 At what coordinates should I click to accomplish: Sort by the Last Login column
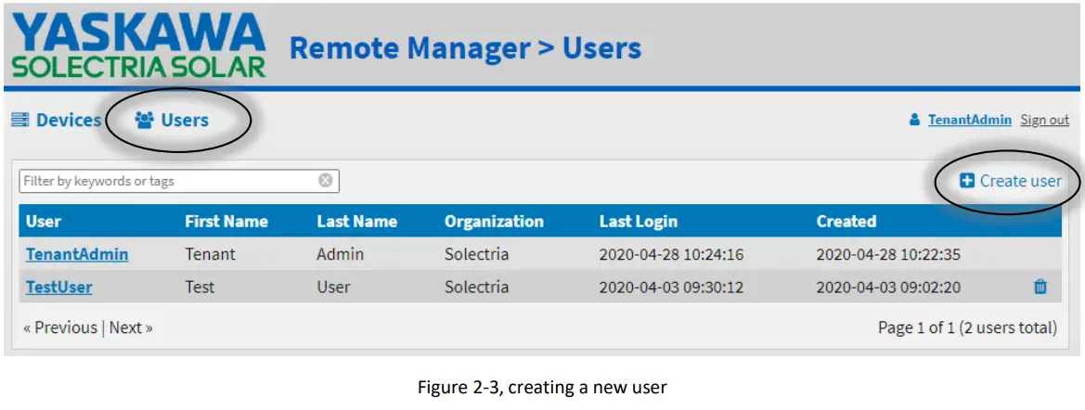pos(639,222)
